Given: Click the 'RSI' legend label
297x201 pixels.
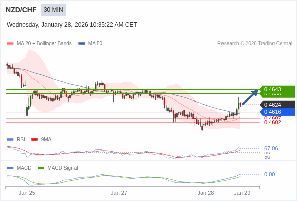Looking at the screenshot, I should pyautogui.click(x=21, y=140).
